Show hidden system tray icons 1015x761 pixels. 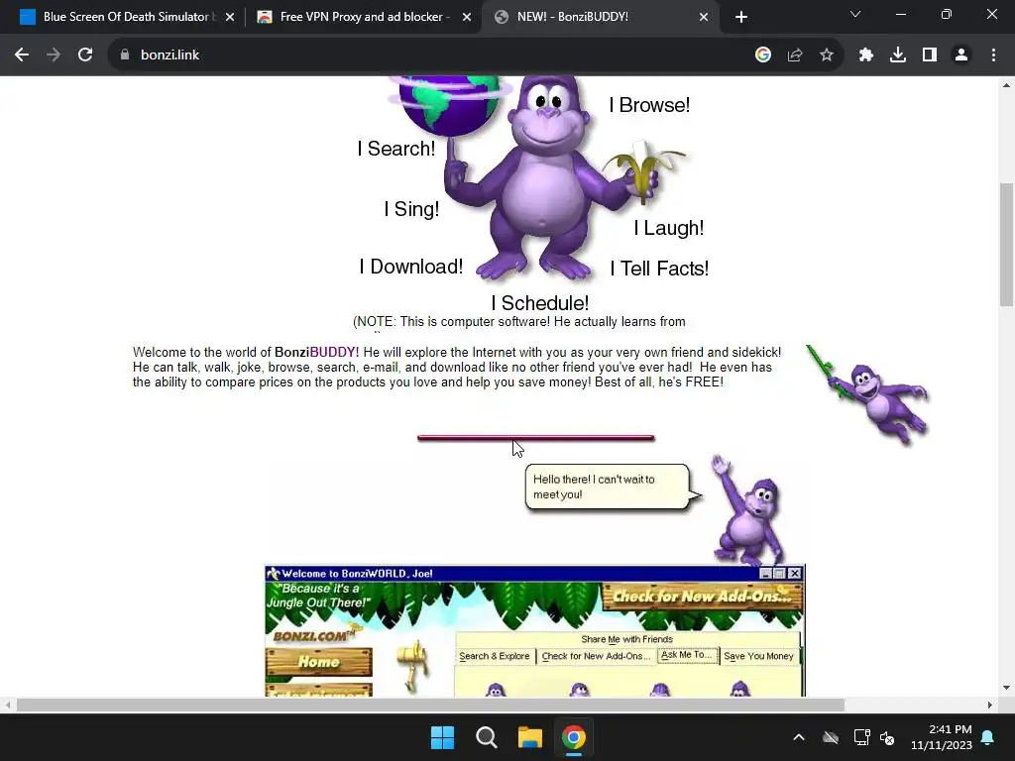point(799,737)
